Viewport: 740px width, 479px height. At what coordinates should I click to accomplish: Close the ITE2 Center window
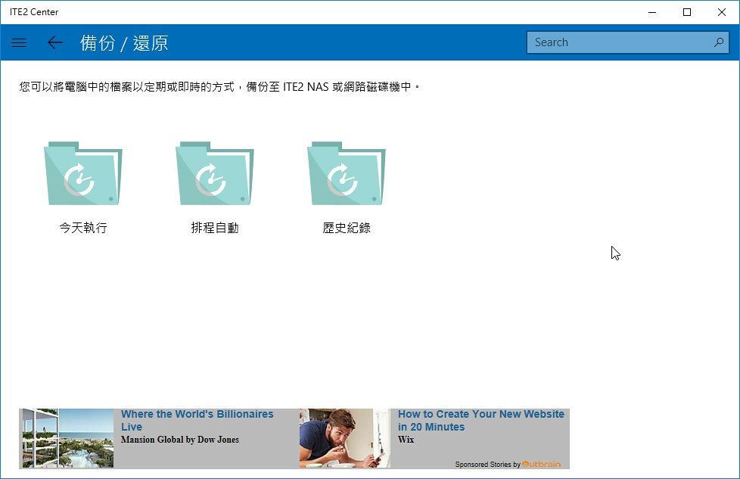click(x=722, y=12)
